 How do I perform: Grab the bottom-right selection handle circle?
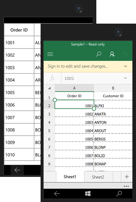pyautogui.click(x=94, y=109)
